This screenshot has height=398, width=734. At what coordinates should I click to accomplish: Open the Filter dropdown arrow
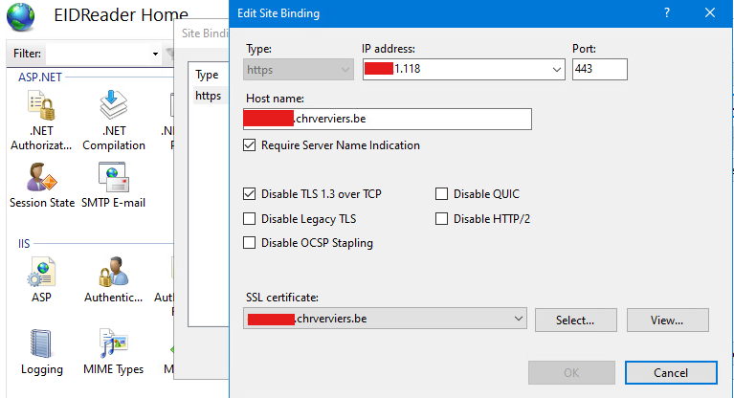coord(155,54)
